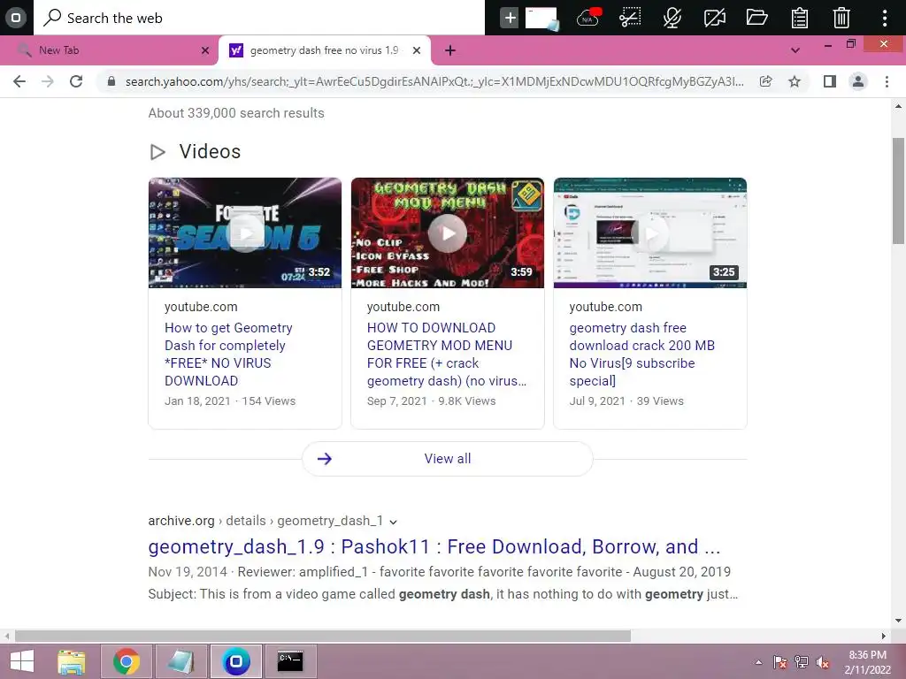Screen dimensions: 906x679
Task: Show hidden system tray icons
Action: (x=758, y=662)
